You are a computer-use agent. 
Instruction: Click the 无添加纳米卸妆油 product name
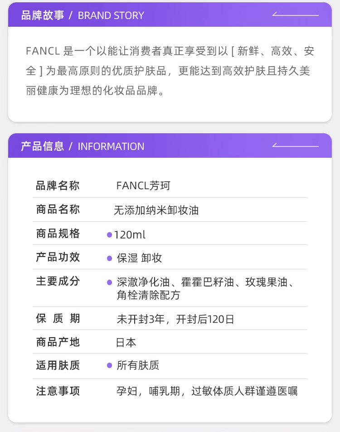[156, 210]
